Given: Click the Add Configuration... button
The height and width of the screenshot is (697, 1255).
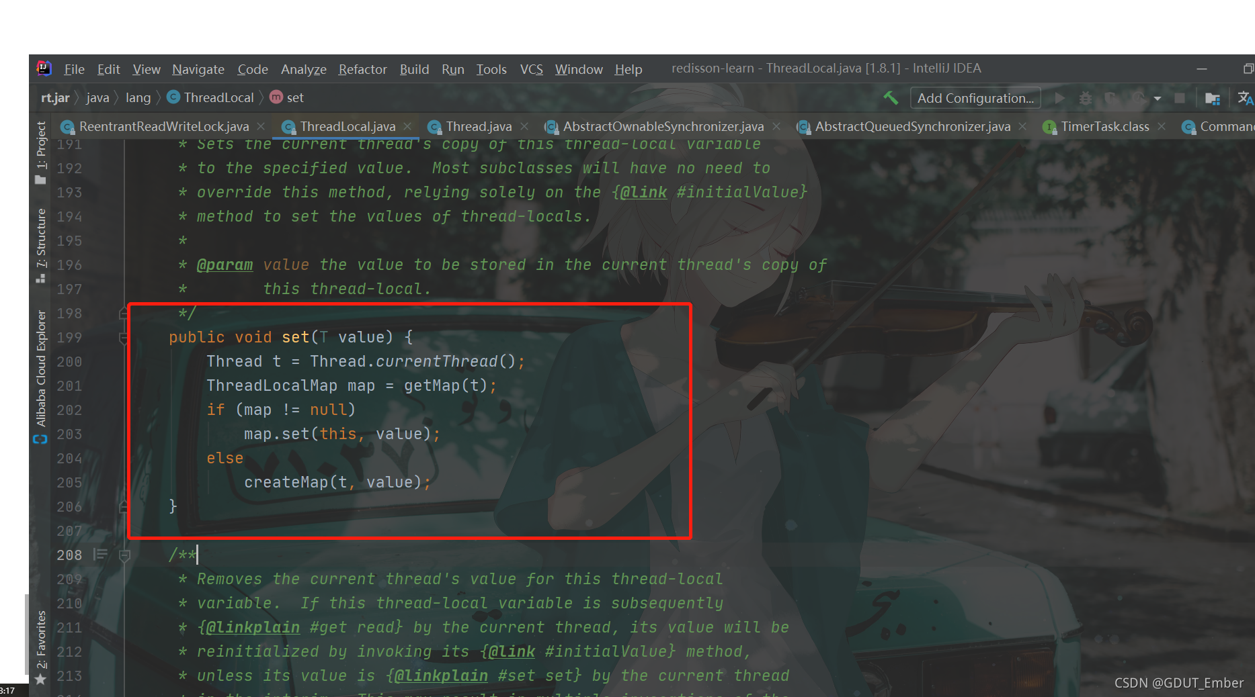Looking at the screenshot, I should [975, 98].
